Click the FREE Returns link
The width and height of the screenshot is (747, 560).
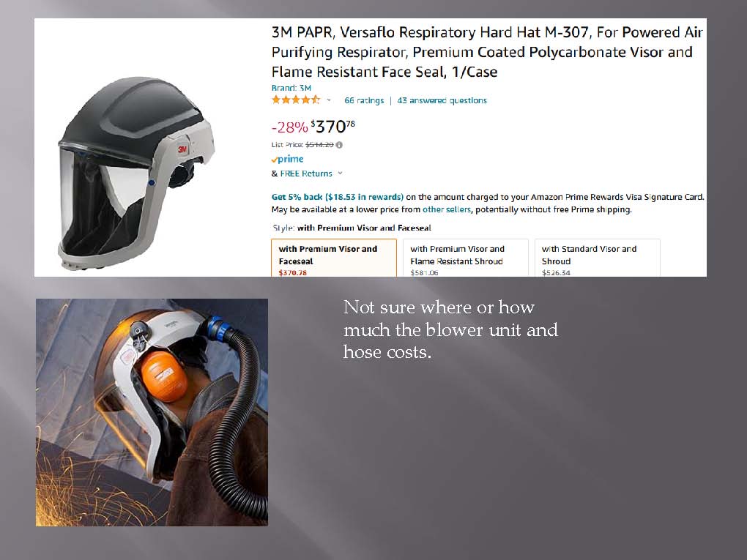[306, 173]
